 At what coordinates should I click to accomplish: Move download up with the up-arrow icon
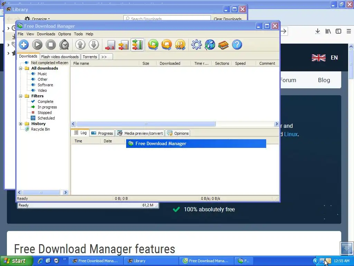(x=80, y=45)
